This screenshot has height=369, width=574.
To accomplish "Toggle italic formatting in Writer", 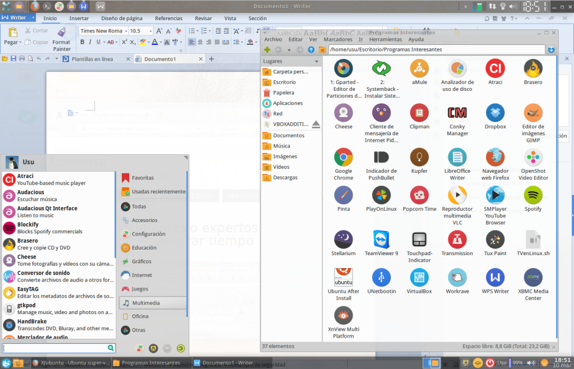I will [x=90, y=42].
